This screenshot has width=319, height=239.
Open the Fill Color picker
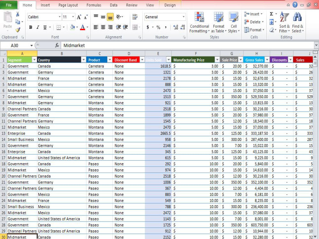(x=73, y=27)
